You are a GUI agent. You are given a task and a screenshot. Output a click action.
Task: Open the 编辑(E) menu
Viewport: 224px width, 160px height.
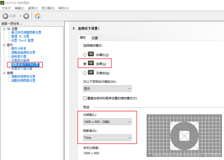pos(19,8)
